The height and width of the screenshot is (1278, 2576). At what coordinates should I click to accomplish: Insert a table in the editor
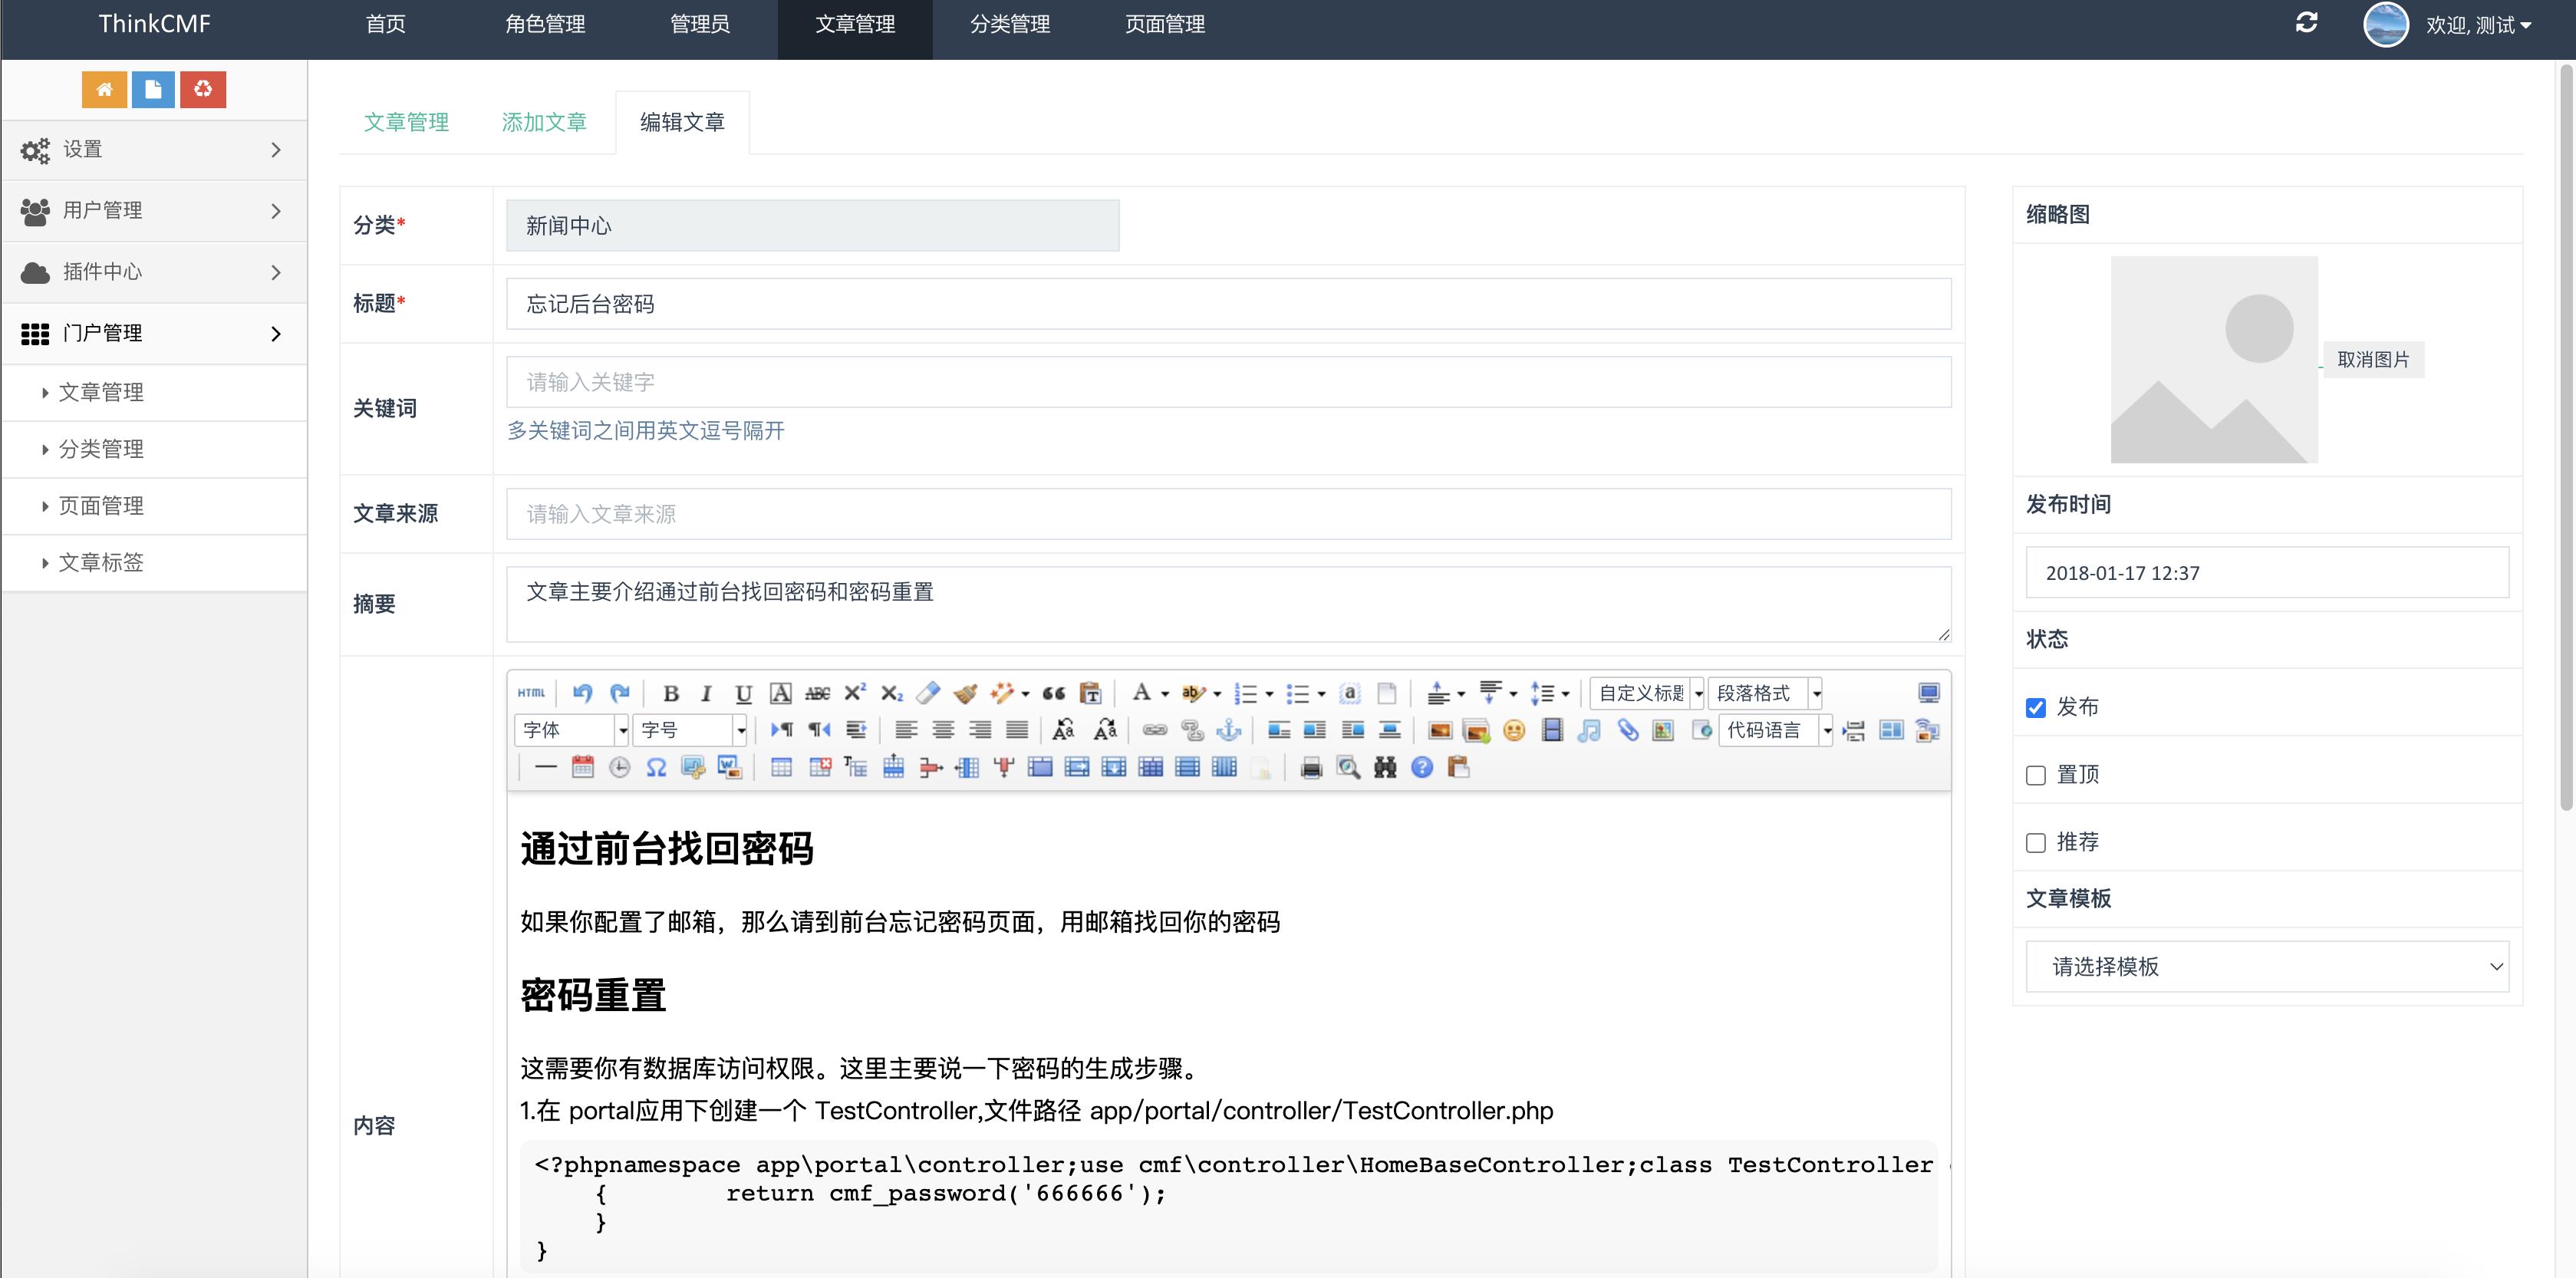[x=782, y=767]
